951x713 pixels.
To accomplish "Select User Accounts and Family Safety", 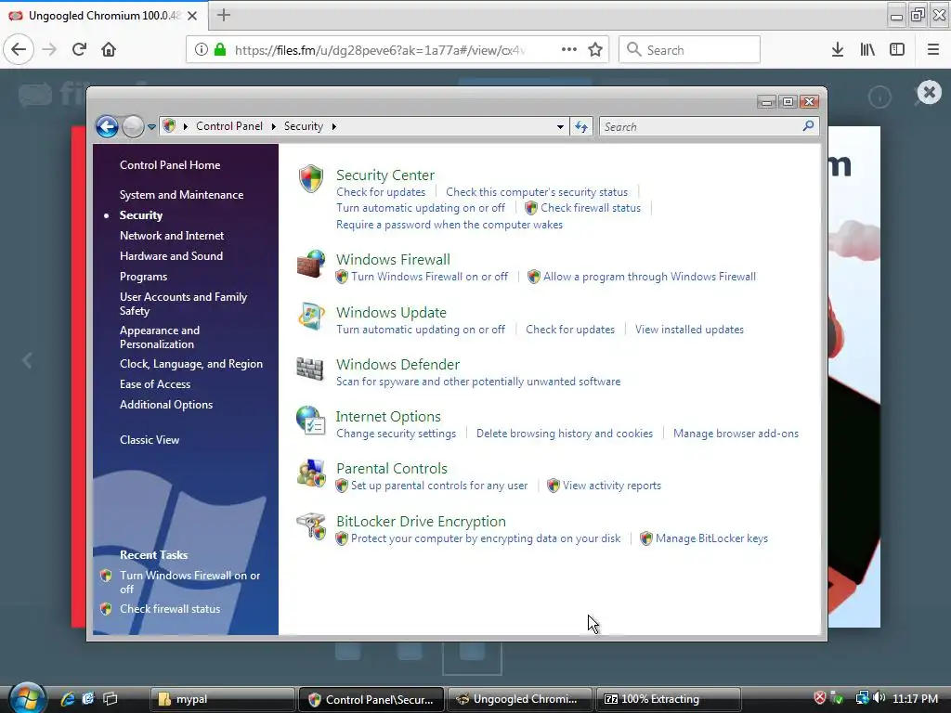I will 183,304.
